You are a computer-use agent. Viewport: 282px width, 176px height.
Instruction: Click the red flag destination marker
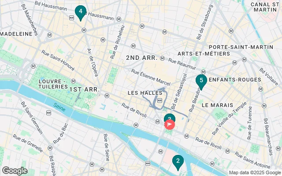(x=170, y=125)
